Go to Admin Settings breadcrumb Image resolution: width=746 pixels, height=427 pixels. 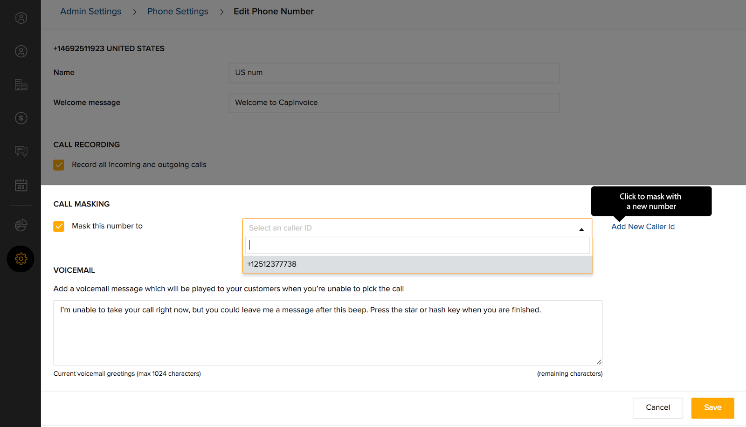click(x=90, y=12)
